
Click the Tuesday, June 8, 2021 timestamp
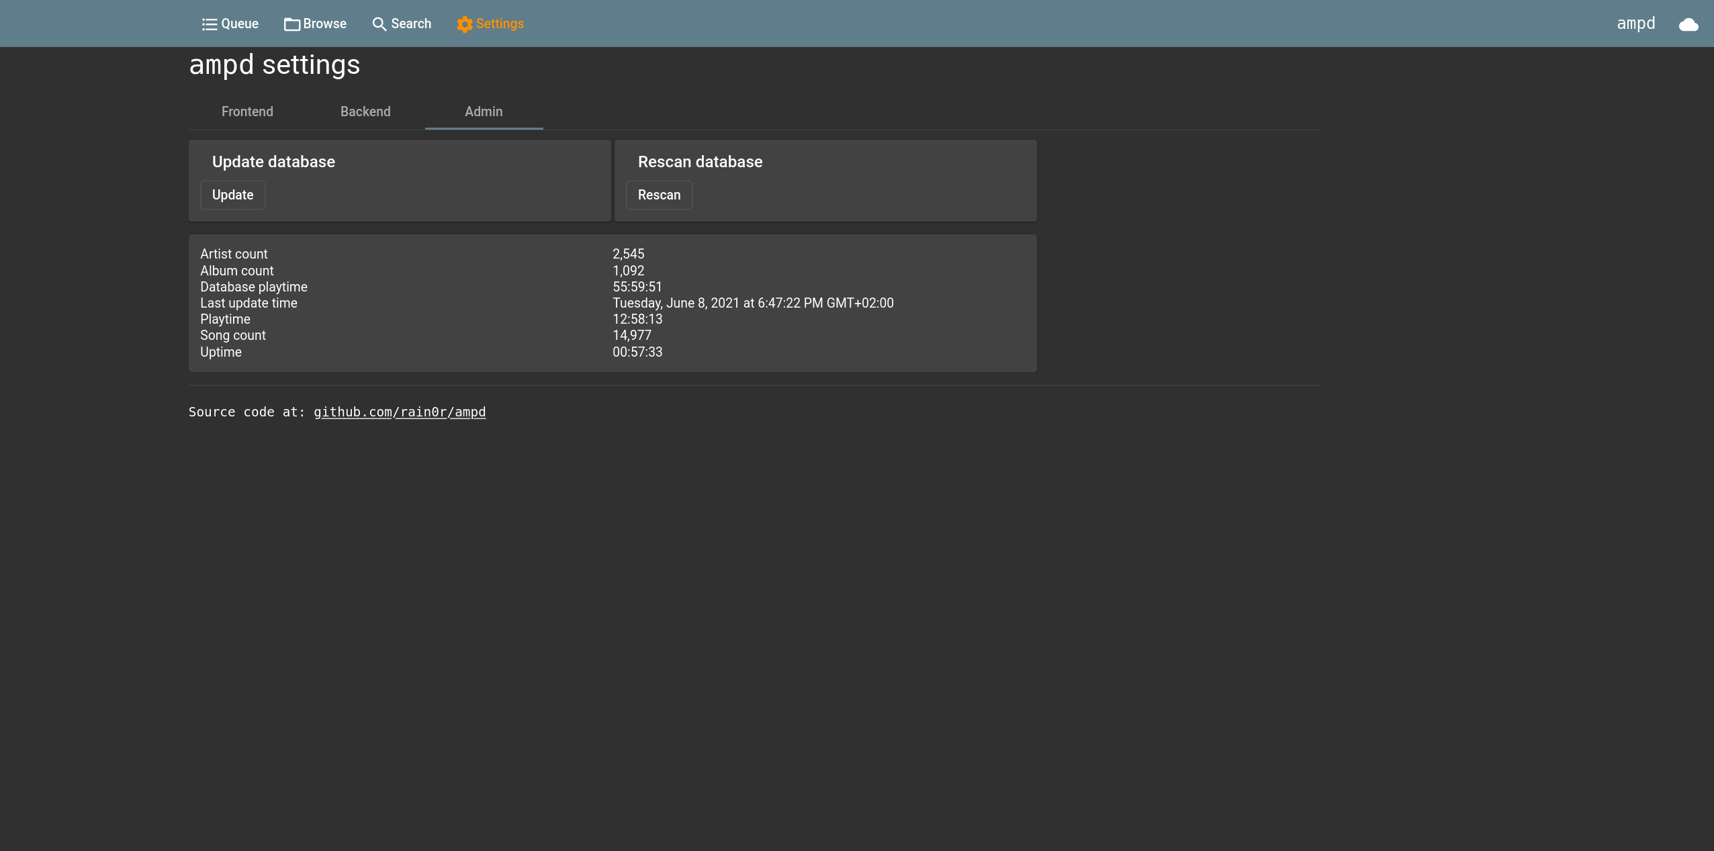point(753,303)
